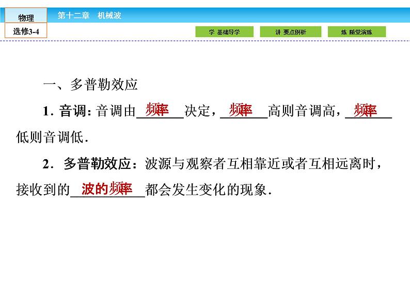Screen dimensions: 410x307
Task: Click the text 低则音调低.
Action: (x=52, y=137)
